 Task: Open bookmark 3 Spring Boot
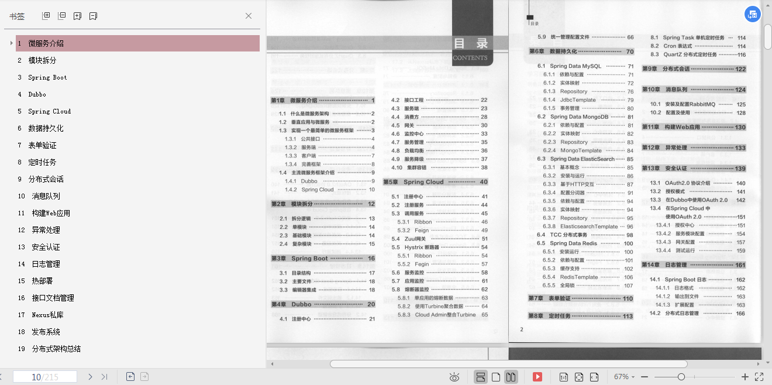click(x=137, y=77)
